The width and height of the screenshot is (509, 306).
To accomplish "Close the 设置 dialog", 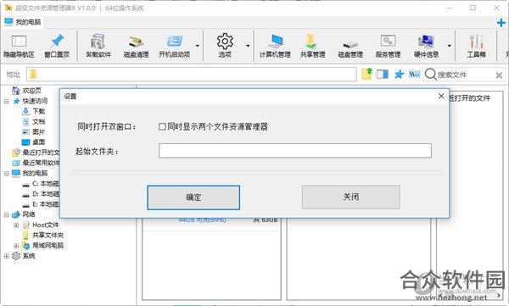I will [441, 96].
